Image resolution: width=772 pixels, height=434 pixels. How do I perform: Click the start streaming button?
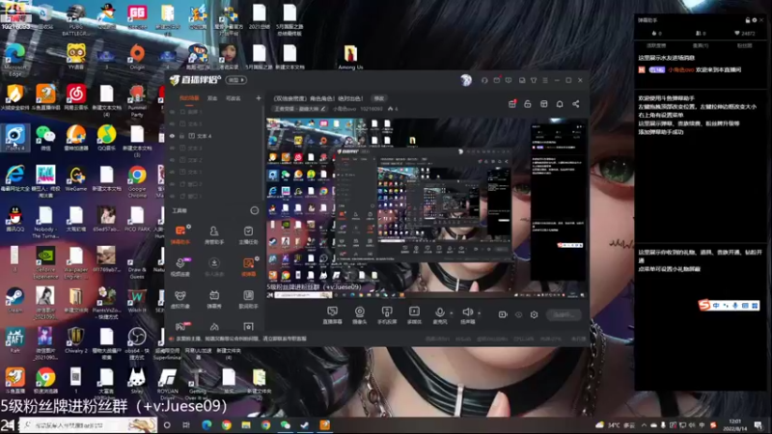click(564, 314)
